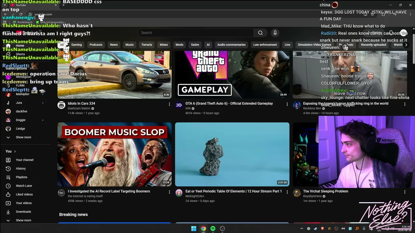Select the Audio commentaries filter chip
The height and width of the screenshot is (233, 415).
[231, 45]
